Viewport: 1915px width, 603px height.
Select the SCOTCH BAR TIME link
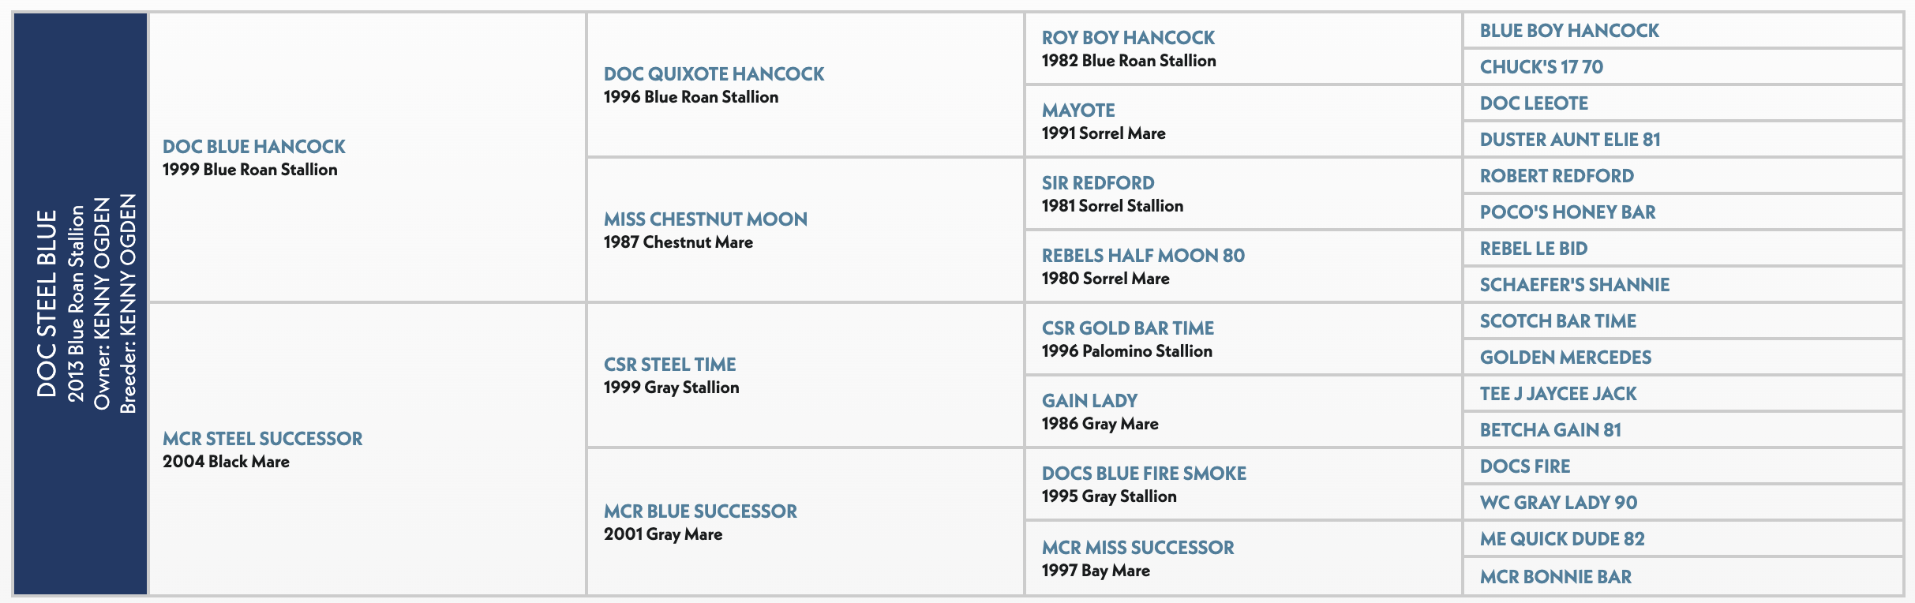[1557, 321]
